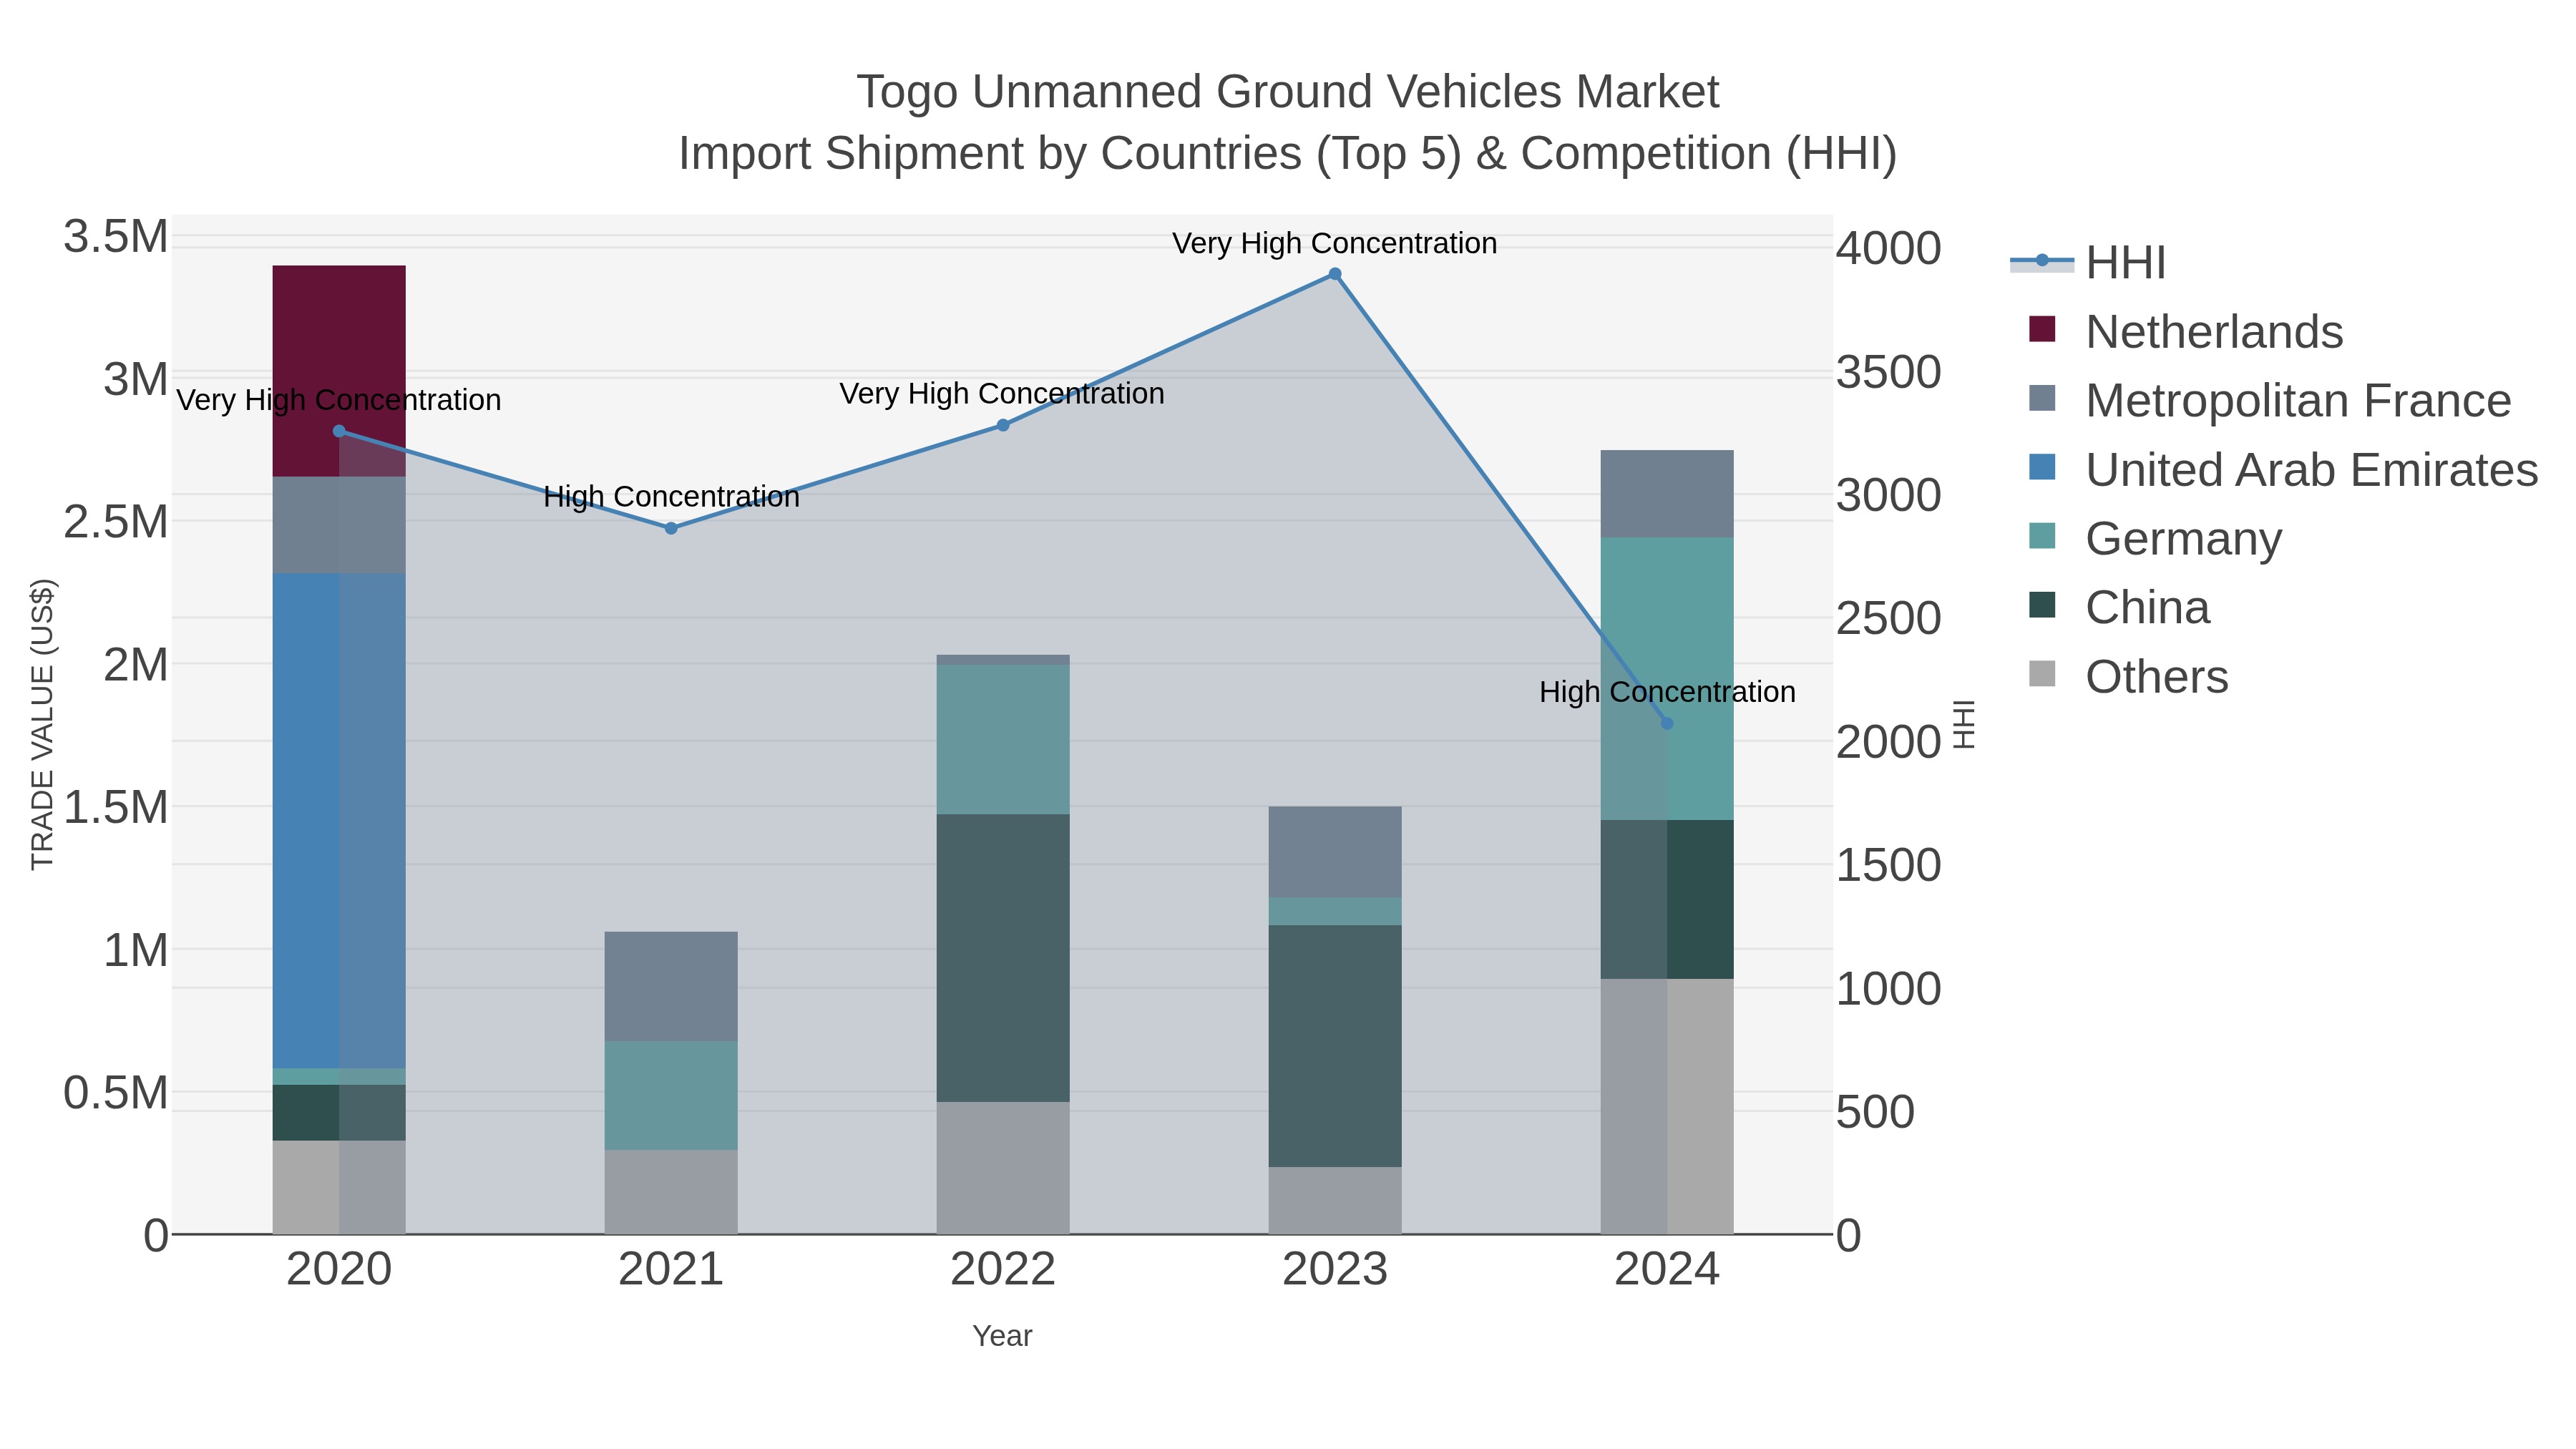Click the Germany segment in 2021 bar
Image resolution: width=2576 pixels, height=1449 pixels.
pos(671,1096)
